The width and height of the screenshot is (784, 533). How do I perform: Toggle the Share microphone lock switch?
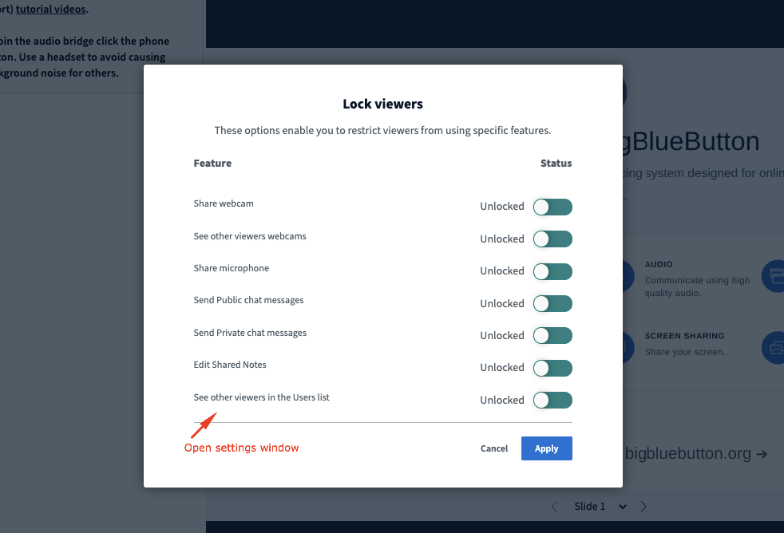(552, 271)
